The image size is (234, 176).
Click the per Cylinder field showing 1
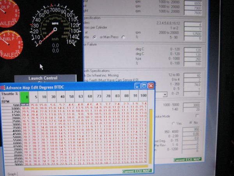tap(193, 29)
